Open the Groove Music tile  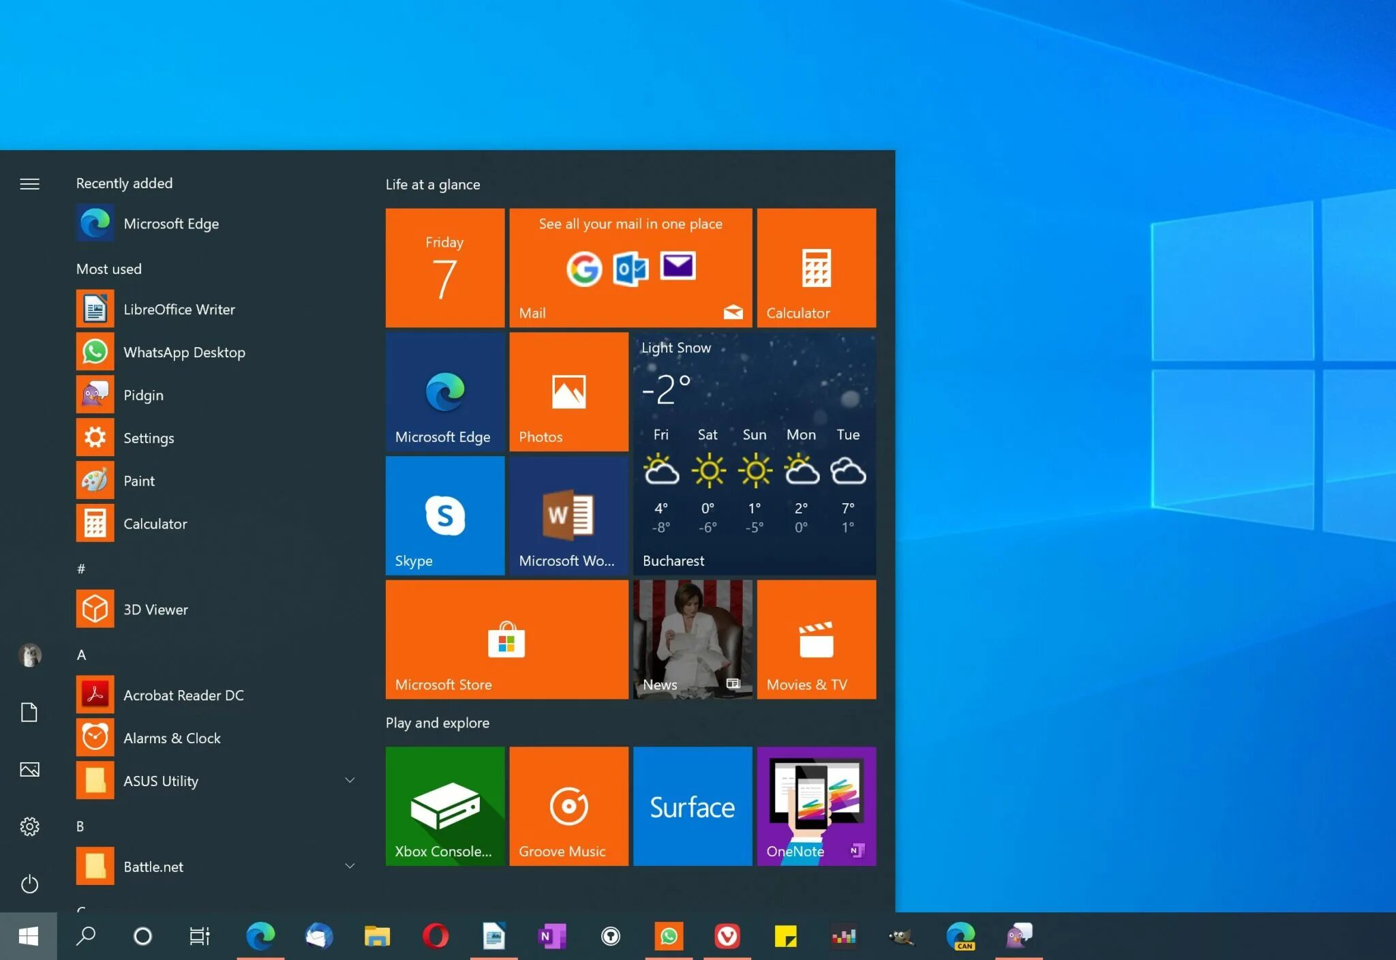[x=568, y=806]
